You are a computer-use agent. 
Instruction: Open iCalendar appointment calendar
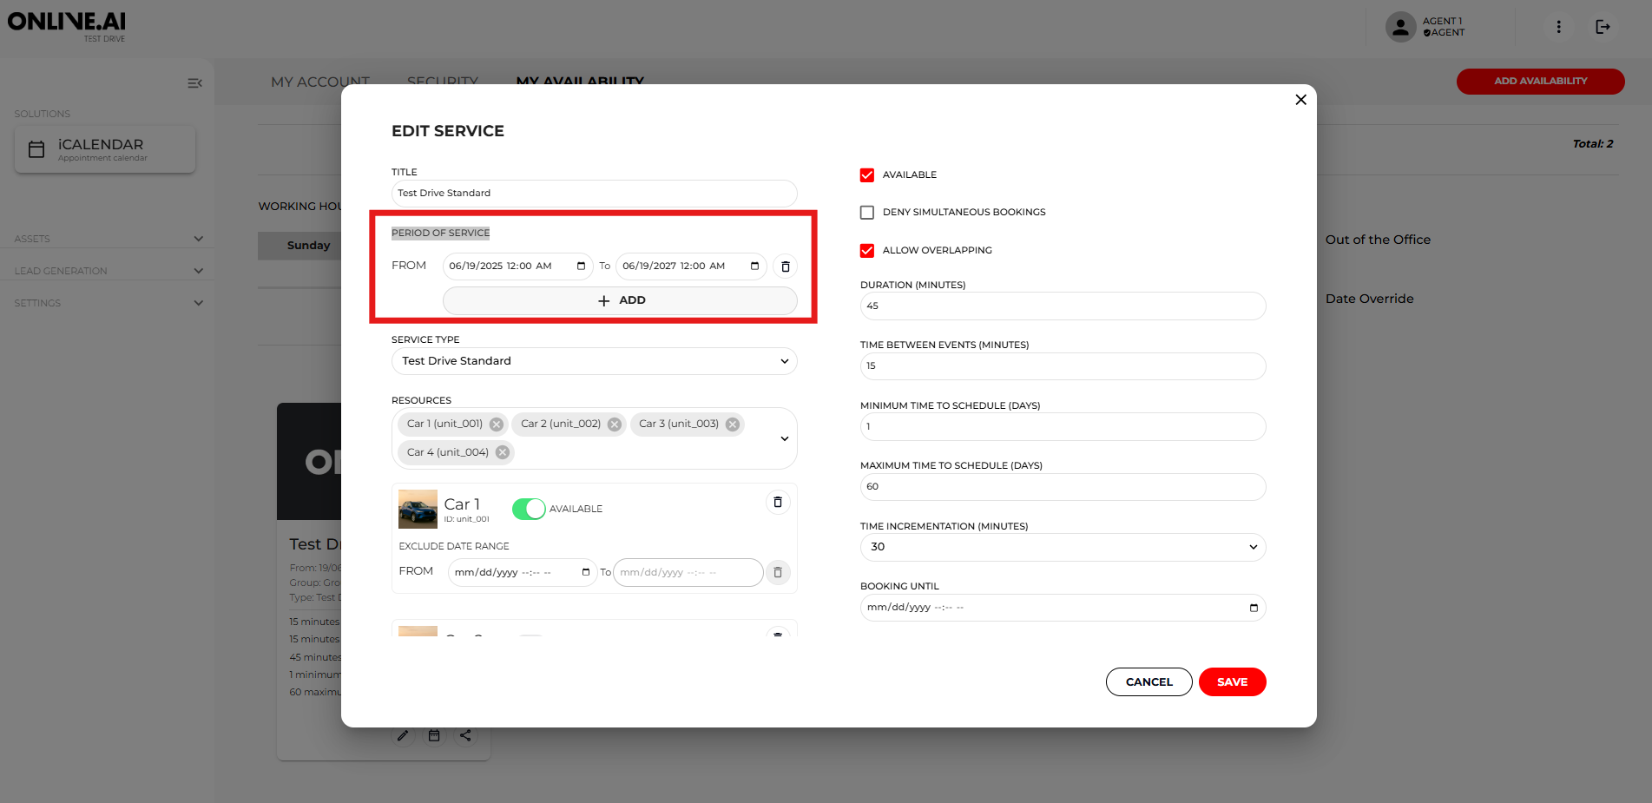(x=105, y=149)
